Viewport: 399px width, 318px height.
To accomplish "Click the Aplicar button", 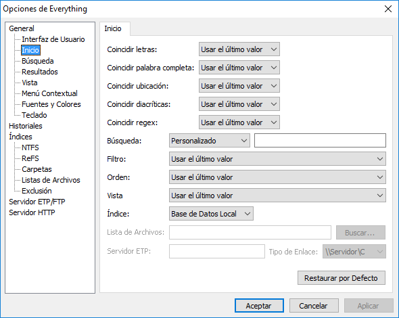I will [369, 306].
